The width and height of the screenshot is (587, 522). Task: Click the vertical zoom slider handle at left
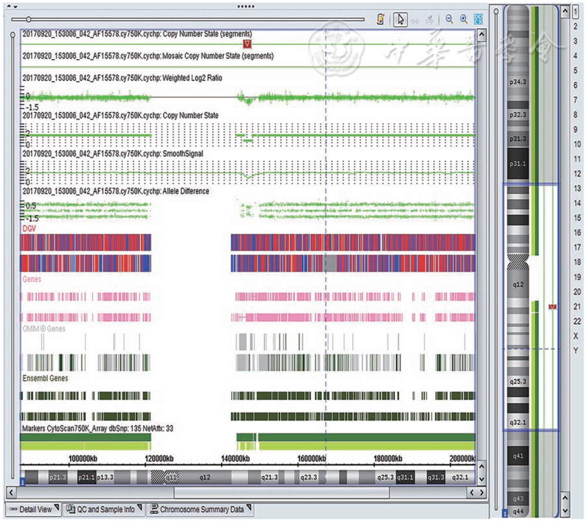point(13,35)
